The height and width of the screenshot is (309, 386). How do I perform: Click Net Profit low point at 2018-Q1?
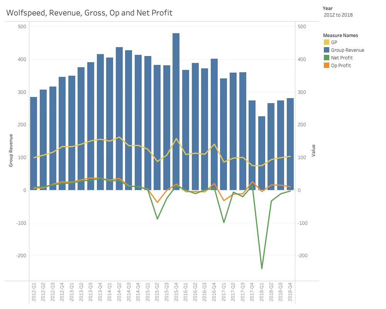[262, 268]
